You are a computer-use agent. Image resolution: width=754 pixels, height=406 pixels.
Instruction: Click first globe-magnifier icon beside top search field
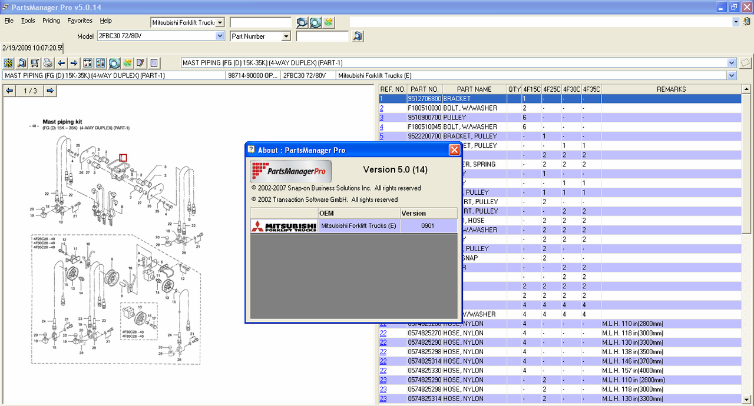pyautogui.click(x=302, y=22)
